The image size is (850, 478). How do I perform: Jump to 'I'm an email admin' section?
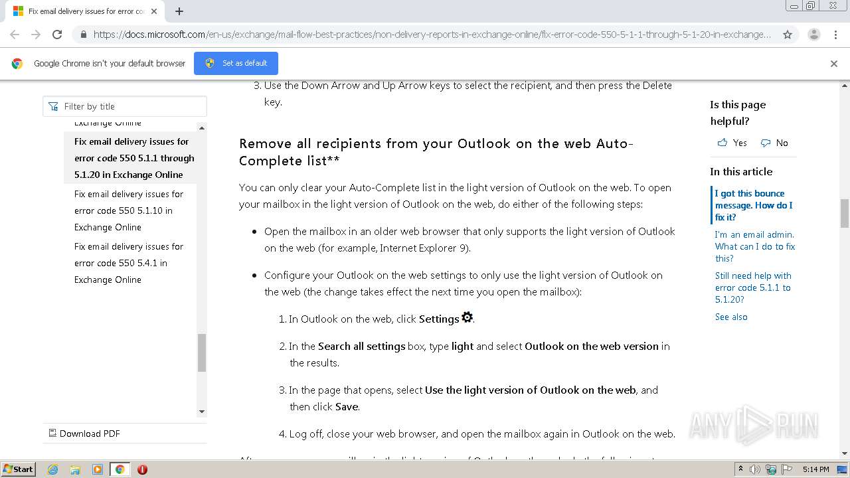click(755, 246)
